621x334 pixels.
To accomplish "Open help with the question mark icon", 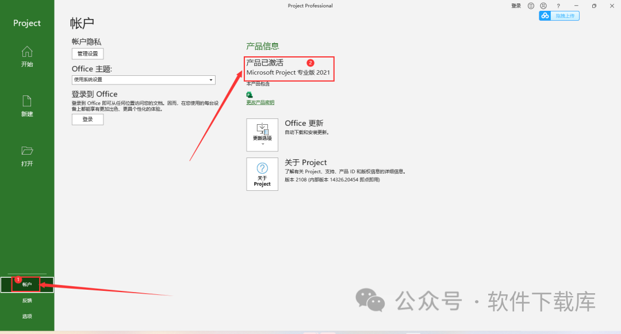I will point(558,6).
